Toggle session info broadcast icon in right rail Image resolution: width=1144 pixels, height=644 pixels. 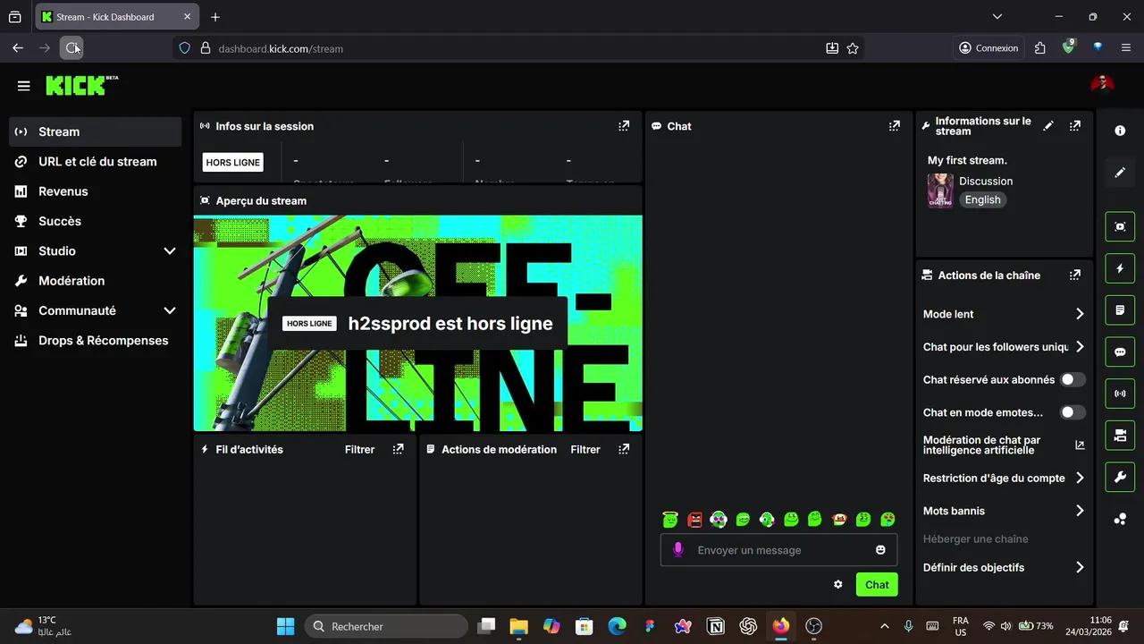pos(1120,394)
